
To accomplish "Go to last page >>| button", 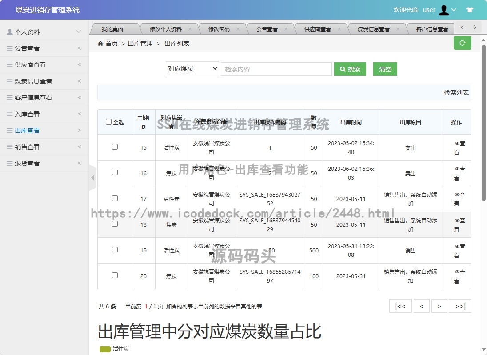I will (460, 306).
